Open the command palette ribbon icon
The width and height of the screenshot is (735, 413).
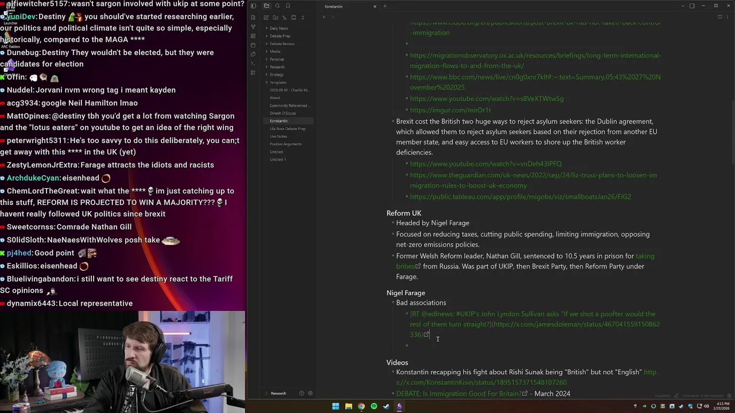[x=253, y=63]
